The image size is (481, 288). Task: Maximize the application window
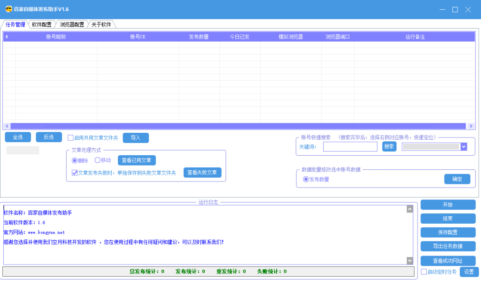coord(455,9)
